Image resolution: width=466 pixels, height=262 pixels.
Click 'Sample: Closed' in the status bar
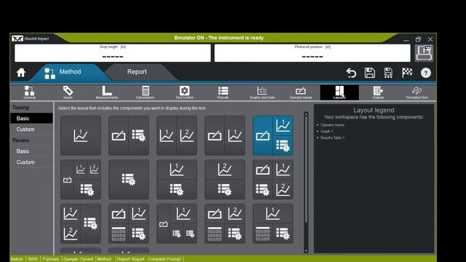click(78, 259)
